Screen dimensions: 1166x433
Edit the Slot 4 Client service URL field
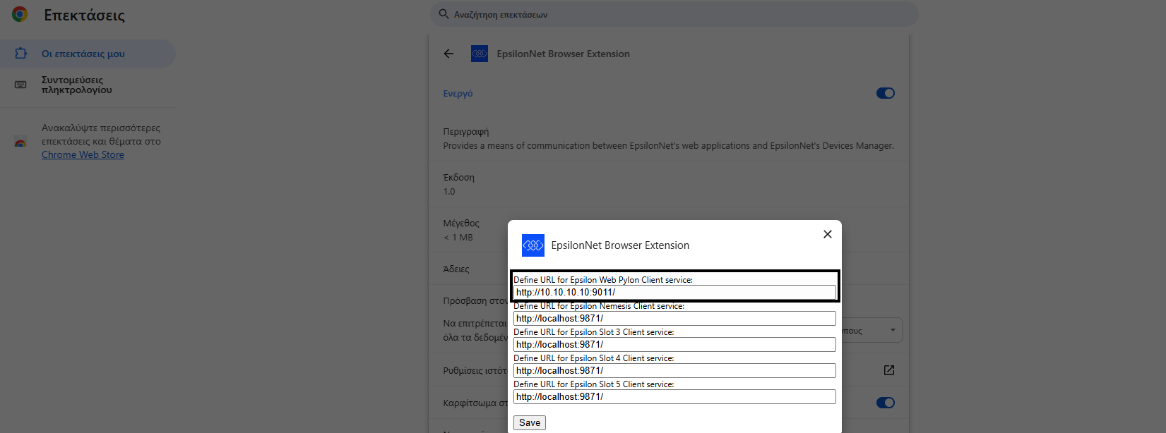tap(674, 370)
